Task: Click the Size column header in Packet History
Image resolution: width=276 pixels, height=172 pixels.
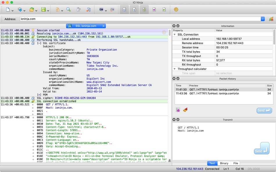Action: point(269,86)
